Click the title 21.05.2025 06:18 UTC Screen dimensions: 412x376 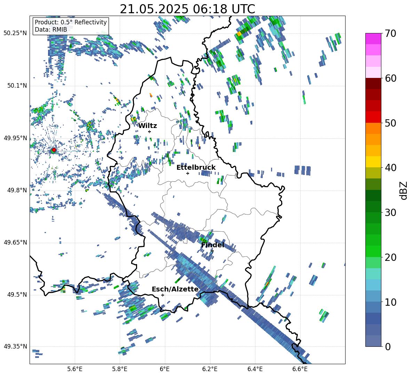187,9
